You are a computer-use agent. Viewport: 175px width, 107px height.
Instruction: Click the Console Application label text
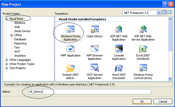(x=119, y=57)
